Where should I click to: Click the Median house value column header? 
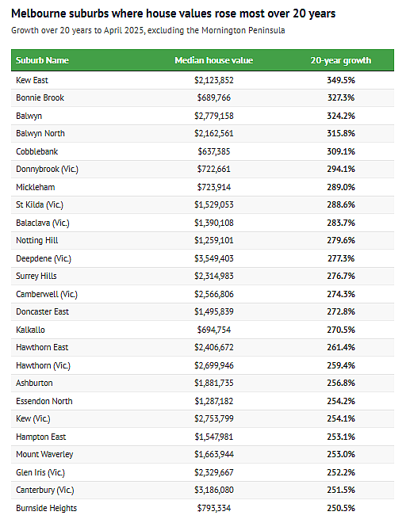tap(213, 60)
